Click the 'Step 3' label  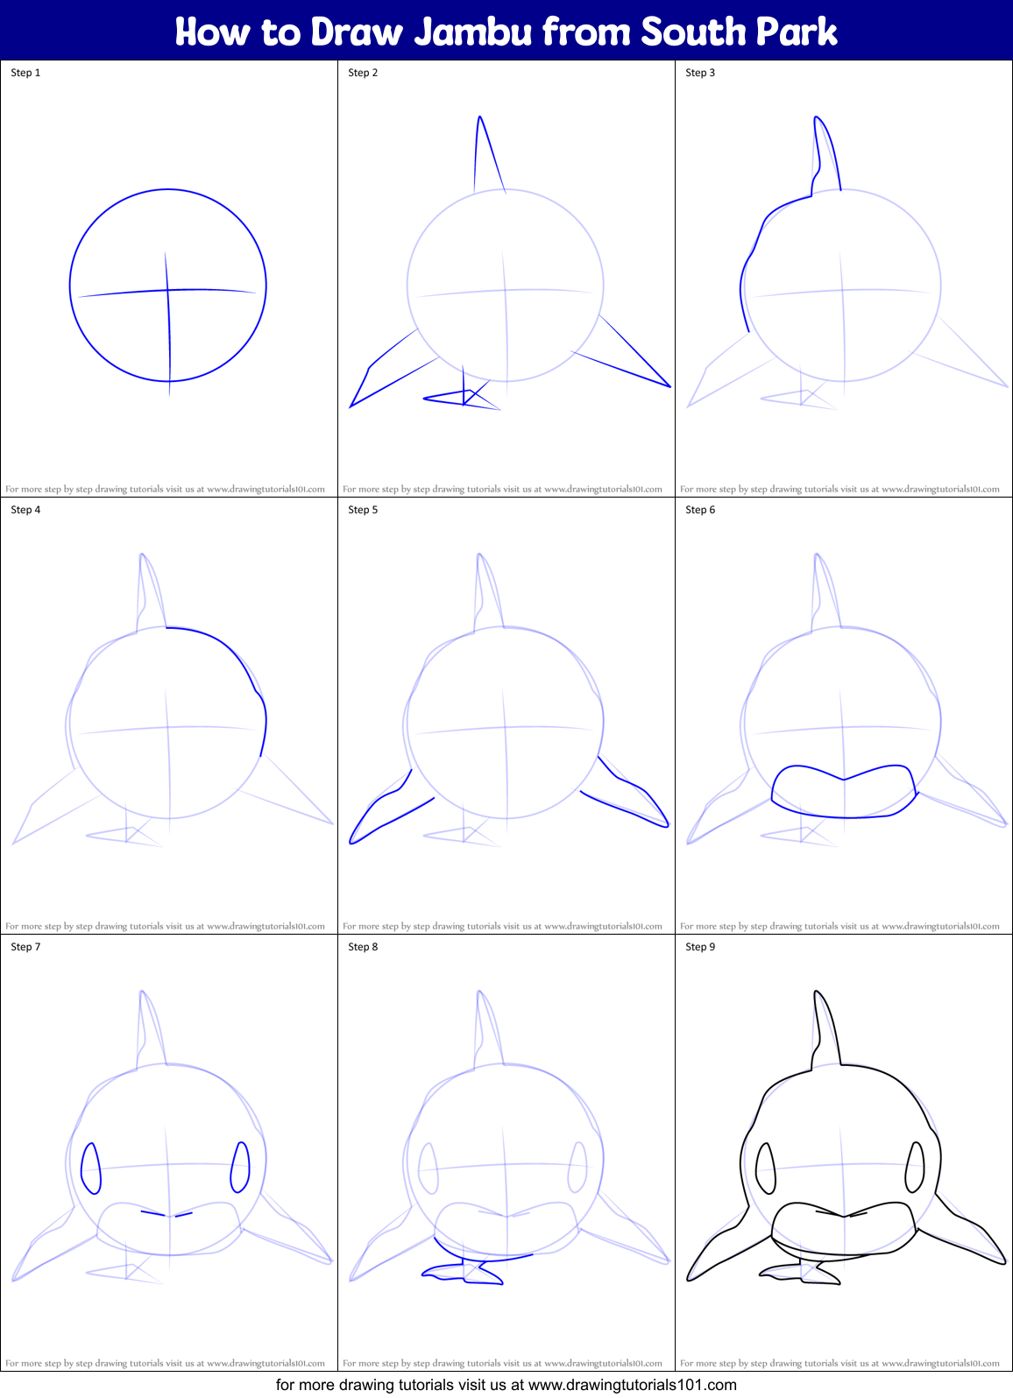(x=700, y=73)
